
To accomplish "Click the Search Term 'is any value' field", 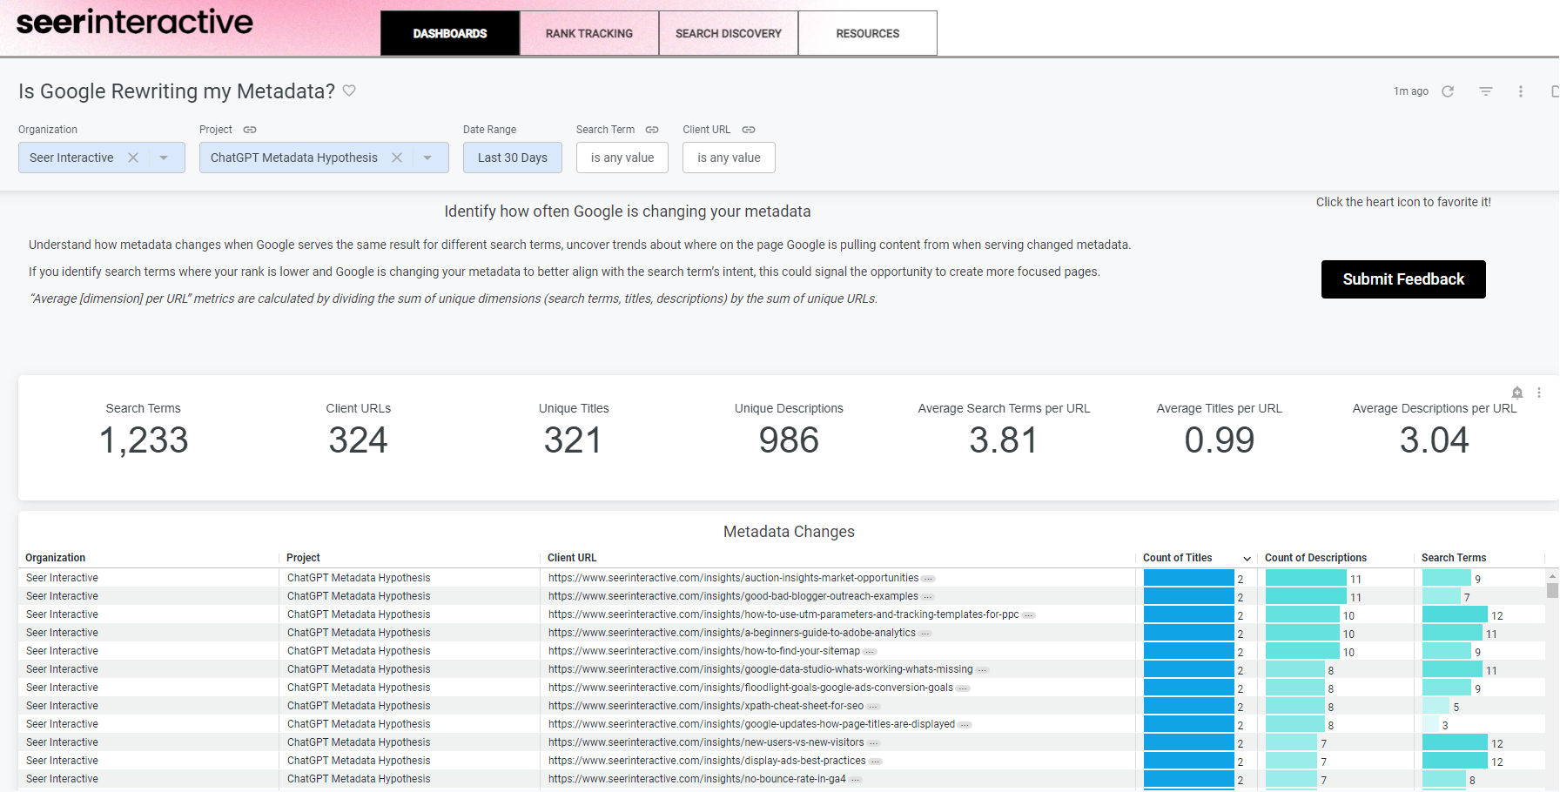I will pyautogui.click(x=622, y=158).
